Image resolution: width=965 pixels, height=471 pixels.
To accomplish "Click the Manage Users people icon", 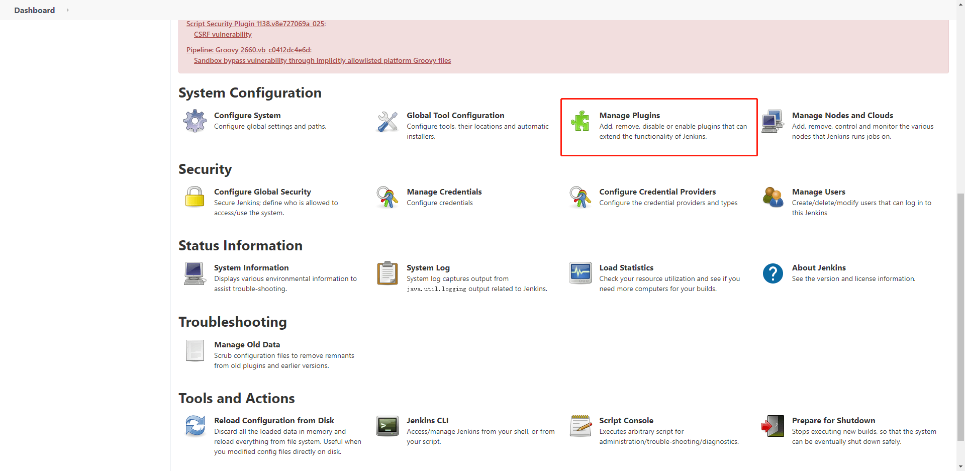I will tap(773, 197).
